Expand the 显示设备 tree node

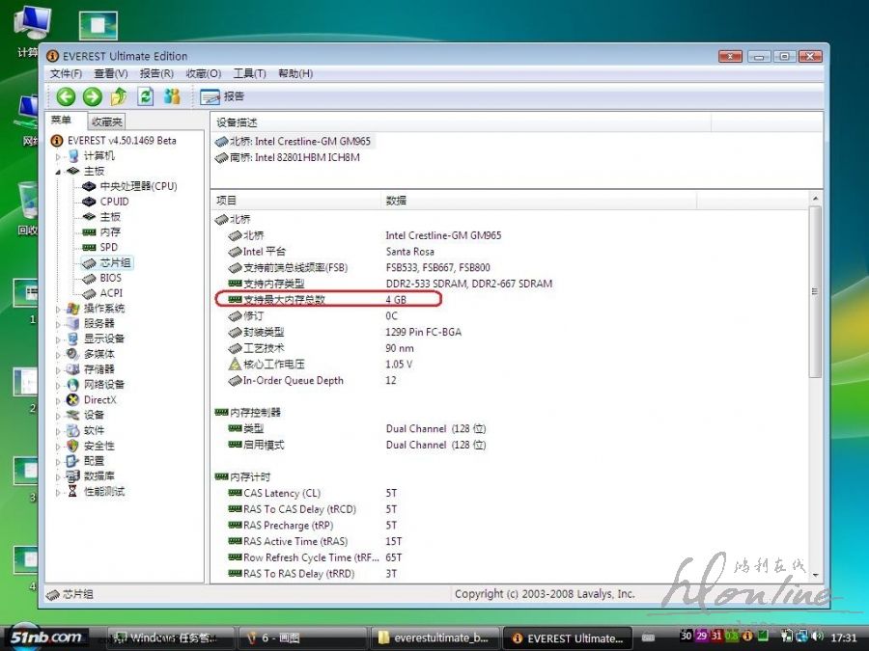58,339
